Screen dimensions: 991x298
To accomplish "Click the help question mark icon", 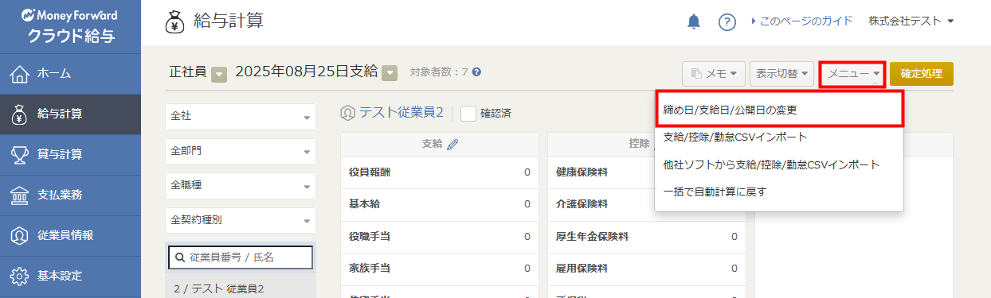I will click(727, 21).
